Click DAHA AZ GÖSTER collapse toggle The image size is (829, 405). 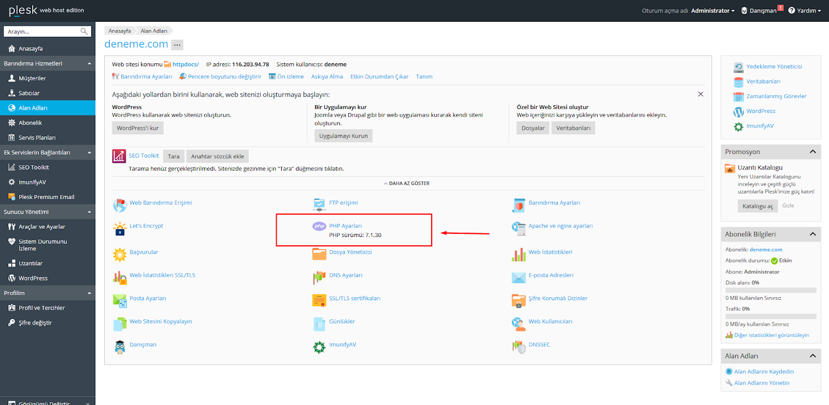click(407, 184)
